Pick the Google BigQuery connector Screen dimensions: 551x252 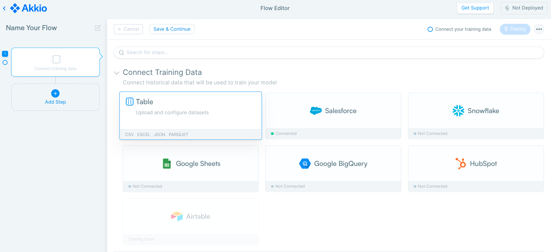(333, 164)
